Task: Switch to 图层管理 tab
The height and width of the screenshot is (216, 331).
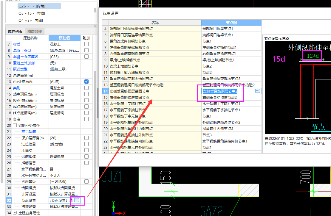Action: point(35,31)
